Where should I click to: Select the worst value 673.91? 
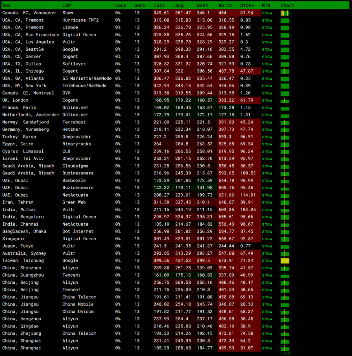pos(226,260)
